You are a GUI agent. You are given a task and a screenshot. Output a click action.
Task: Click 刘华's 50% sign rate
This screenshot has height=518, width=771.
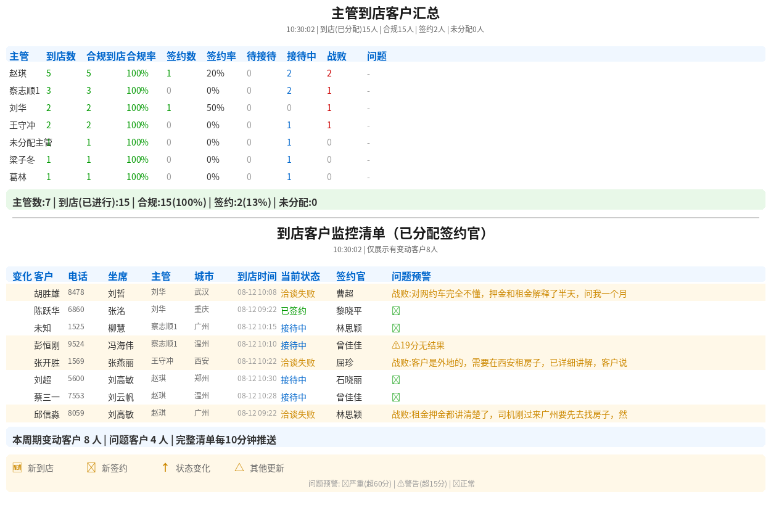[x=215, y=108]
